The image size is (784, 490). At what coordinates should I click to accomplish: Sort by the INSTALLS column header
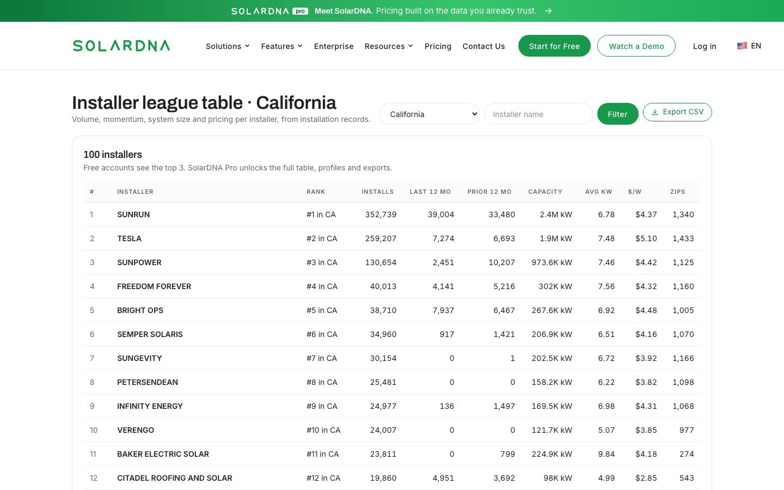tap(377, 192)
